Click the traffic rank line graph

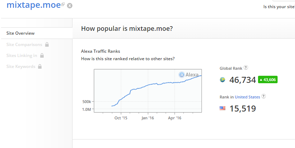148,91
